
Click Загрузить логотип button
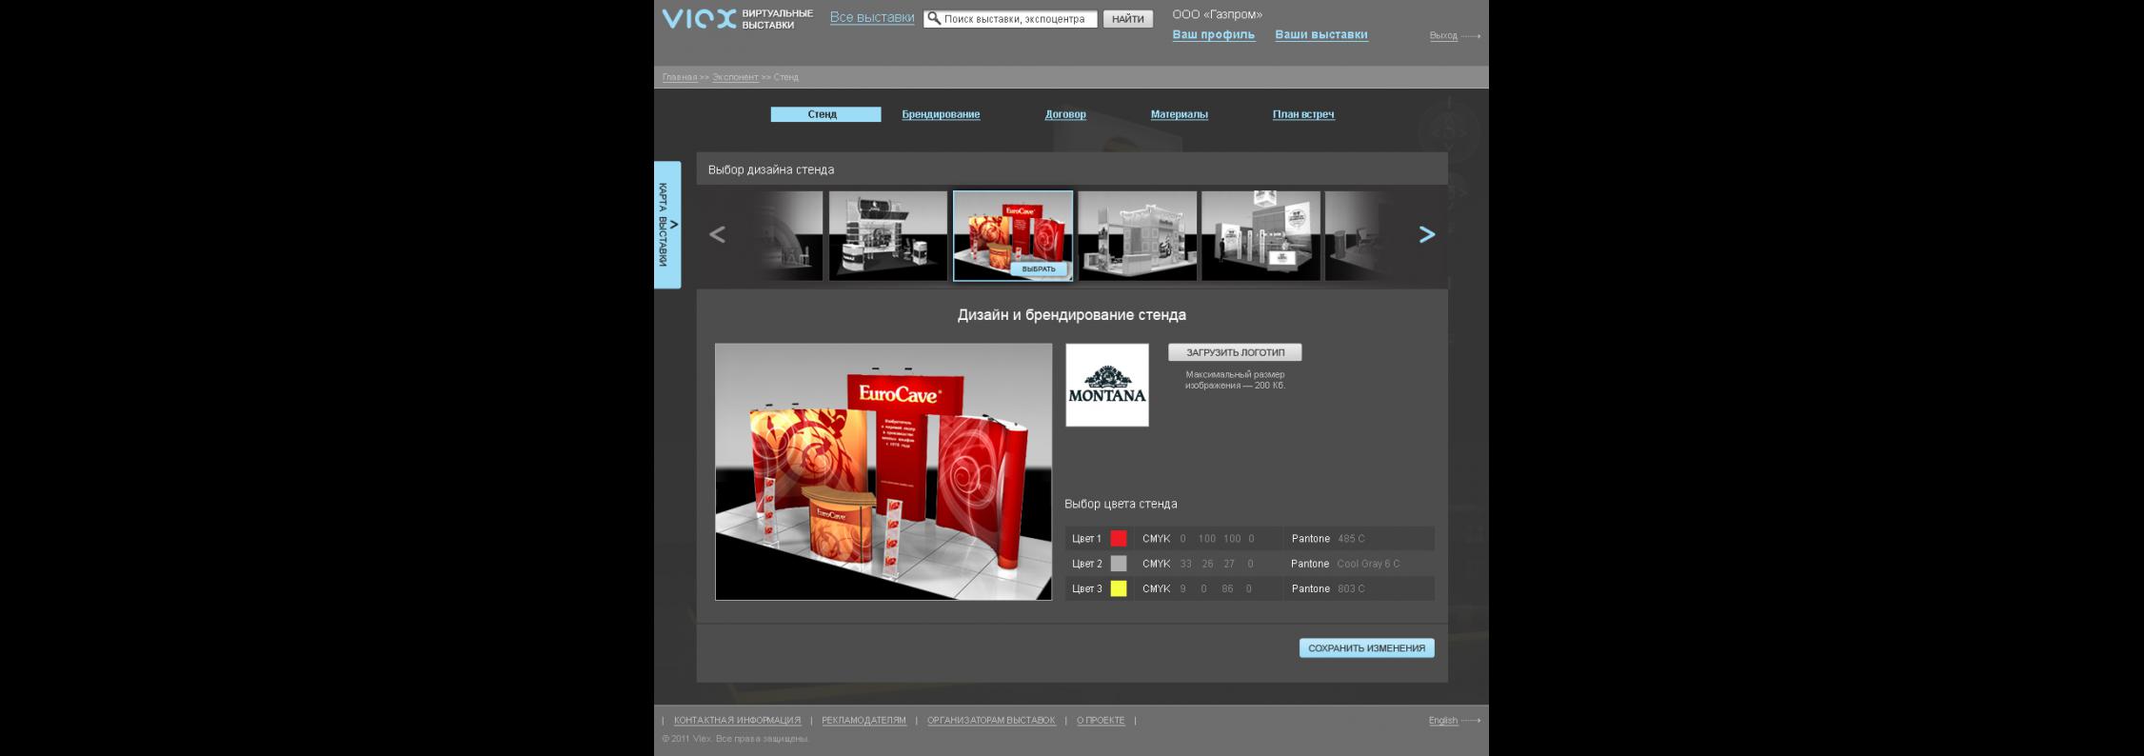click(x=1235, y=352)
